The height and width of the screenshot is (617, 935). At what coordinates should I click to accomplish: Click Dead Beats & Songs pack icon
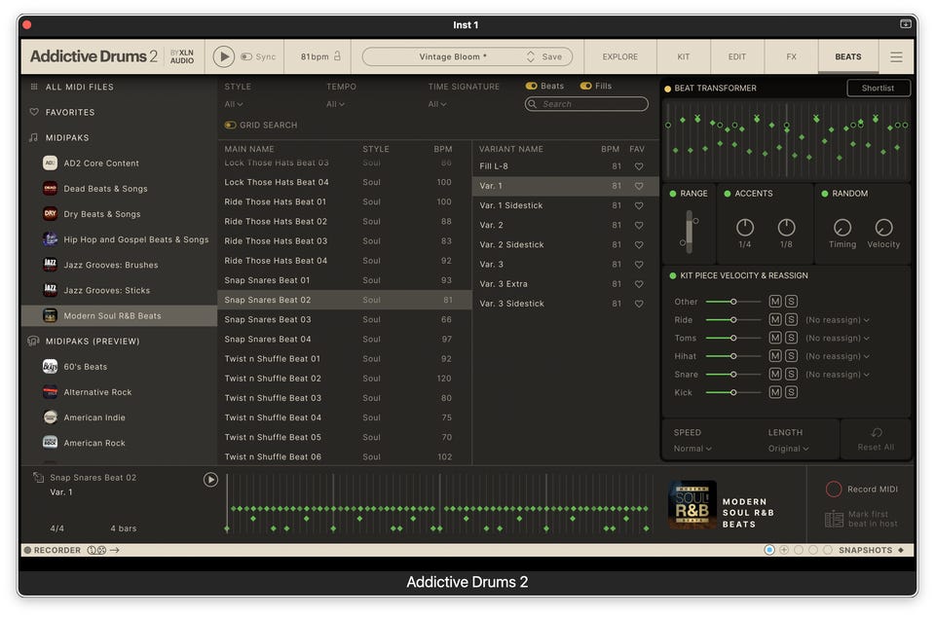click(x=50, y=188)
